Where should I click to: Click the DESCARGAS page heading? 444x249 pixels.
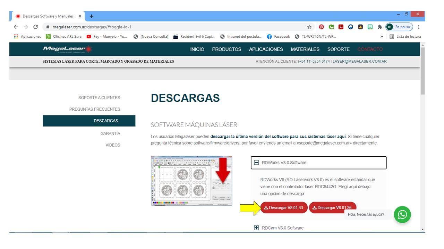click(x=185, y=98)
